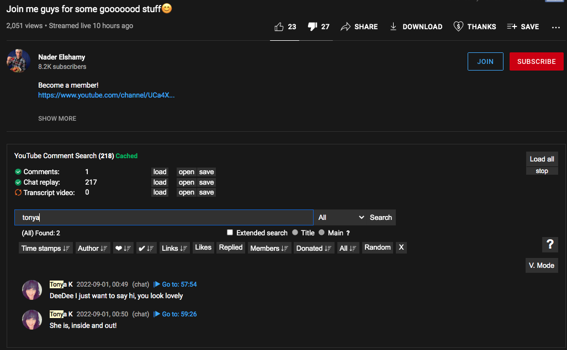567x350 pixels.
Task: Open the Chat replay row data
Action: [x=186, y=182]
